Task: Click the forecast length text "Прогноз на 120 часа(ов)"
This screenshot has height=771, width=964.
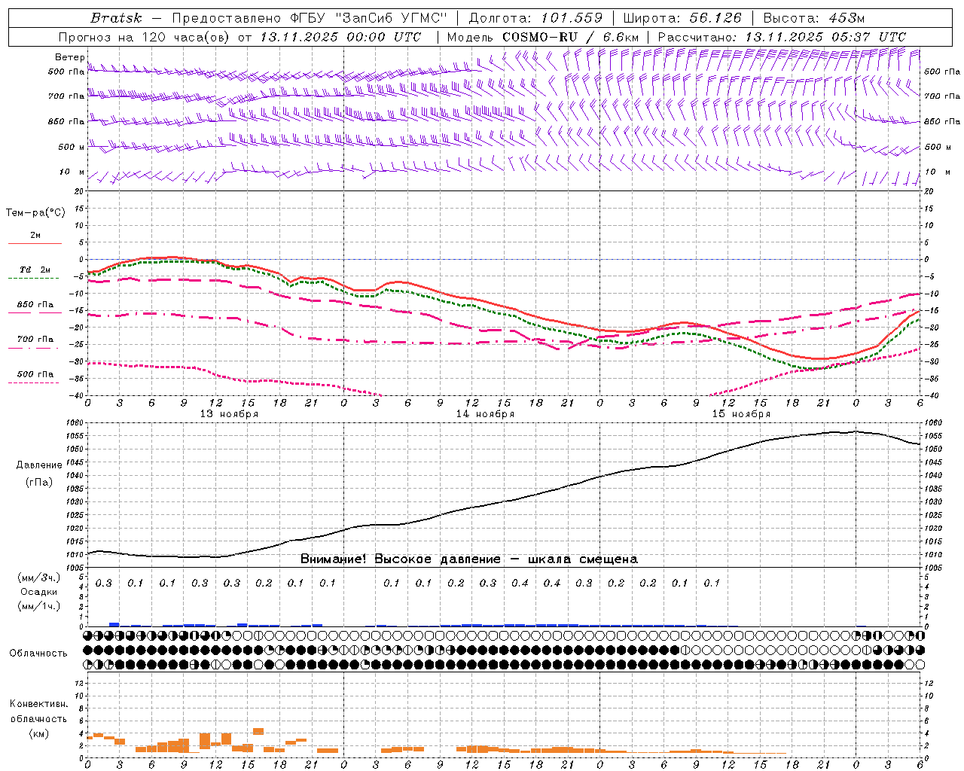Action: (145, 37)
